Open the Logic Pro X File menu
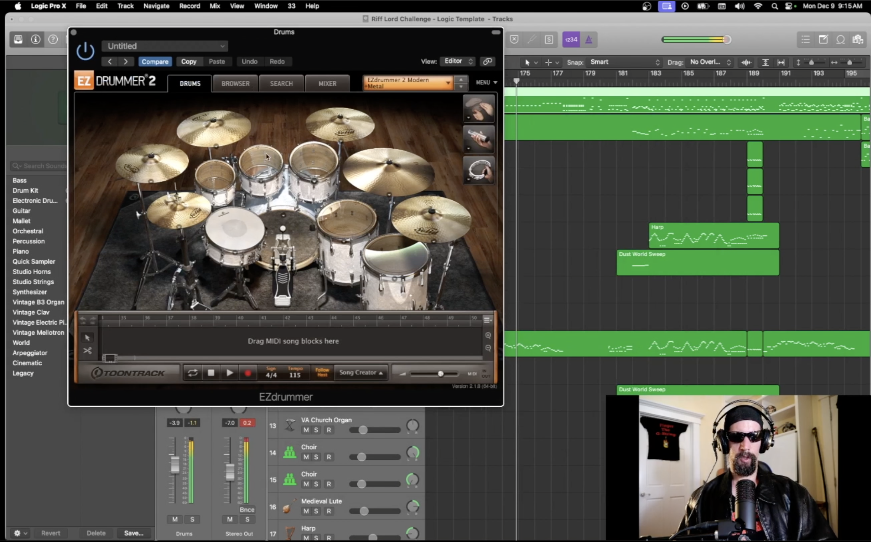Screen dimensions: 871x542 coord(81,6)
